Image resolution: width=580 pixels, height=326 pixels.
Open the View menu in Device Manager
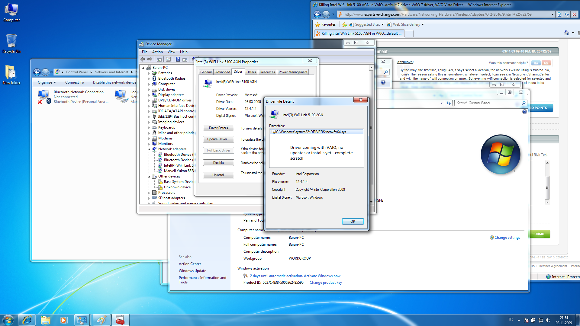(x=171, y=52)
